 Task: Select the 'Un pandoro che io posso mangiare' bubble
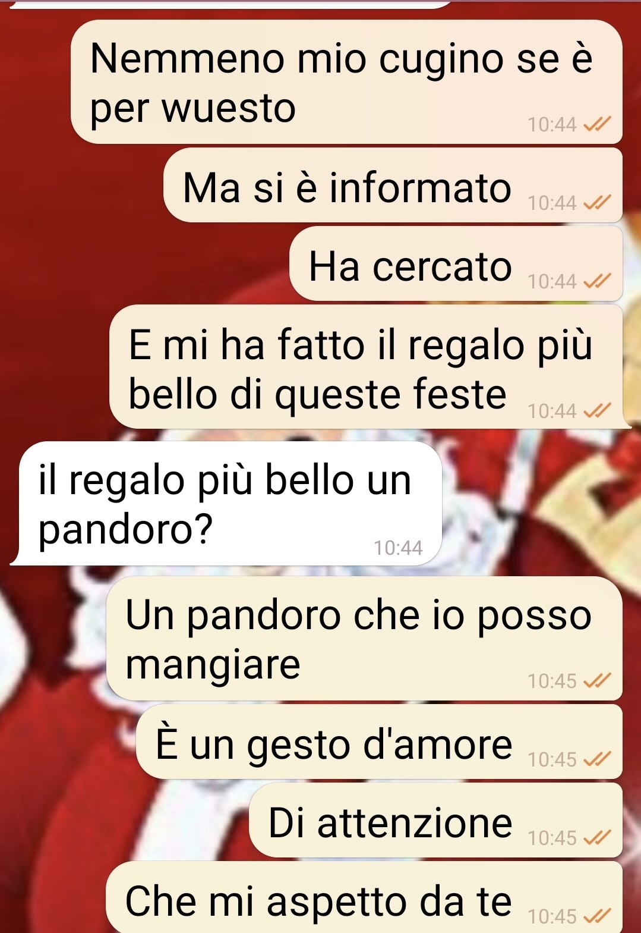click(x=364, y=638)
